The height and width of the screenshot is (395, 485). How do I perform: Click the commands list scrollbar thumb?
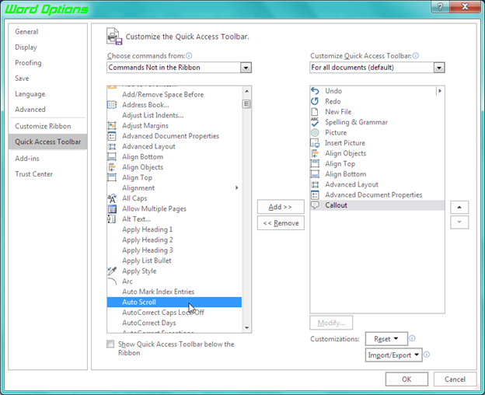click(246, 103)
